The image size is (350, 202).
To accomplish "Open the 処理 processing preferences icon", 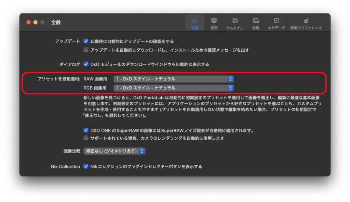I will pos(256,21).
